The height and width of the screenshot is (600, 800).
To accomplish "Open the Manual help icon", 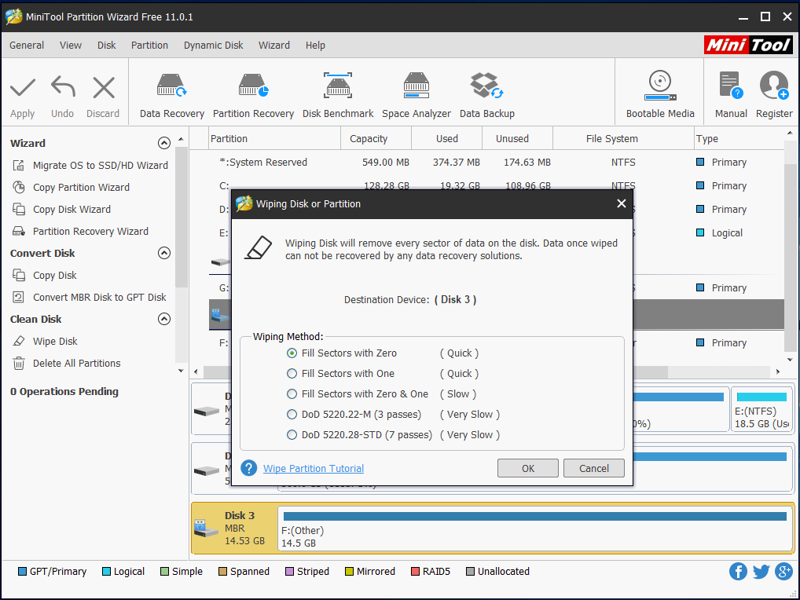I will point(731,95).
